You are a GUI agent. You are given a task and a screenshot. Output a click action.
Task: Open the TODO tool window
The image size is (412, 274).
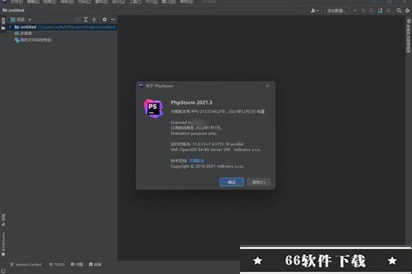coord(56,264)
